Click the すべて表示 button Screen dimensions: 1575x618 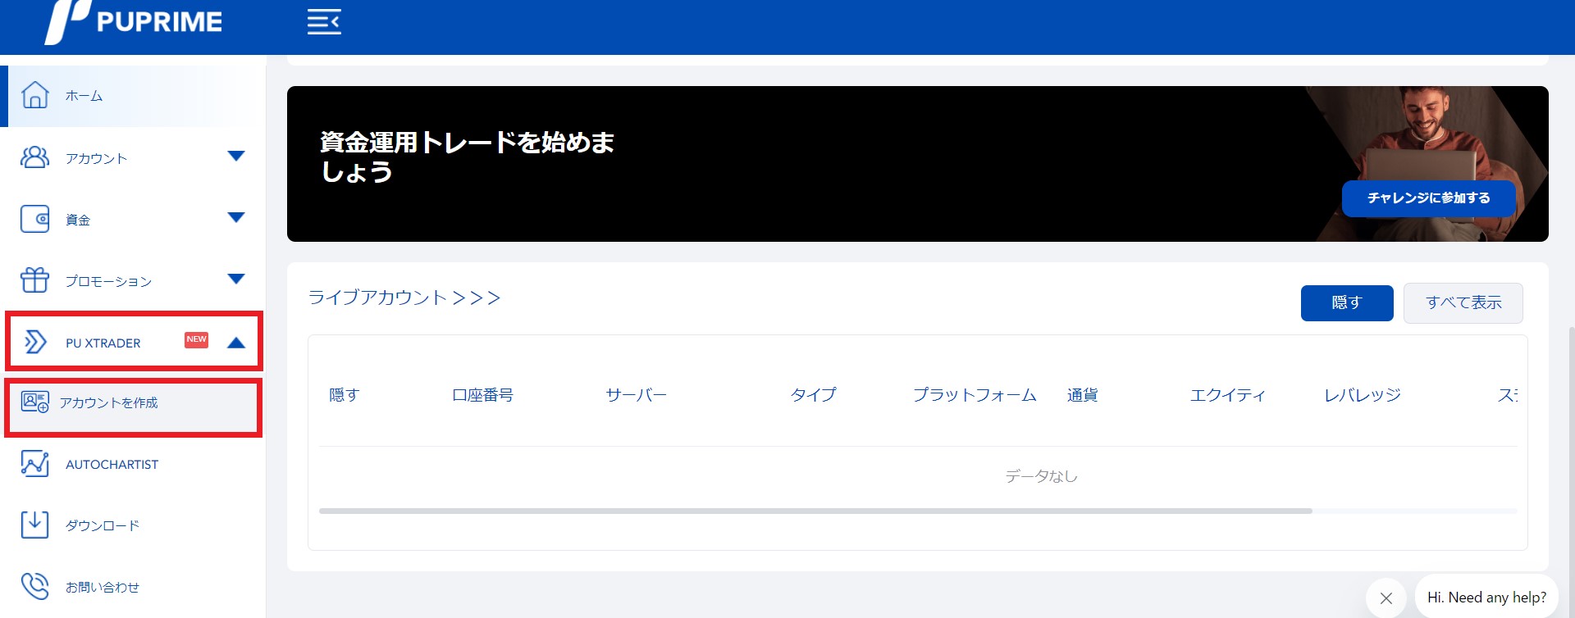[x=1463, y=302]
